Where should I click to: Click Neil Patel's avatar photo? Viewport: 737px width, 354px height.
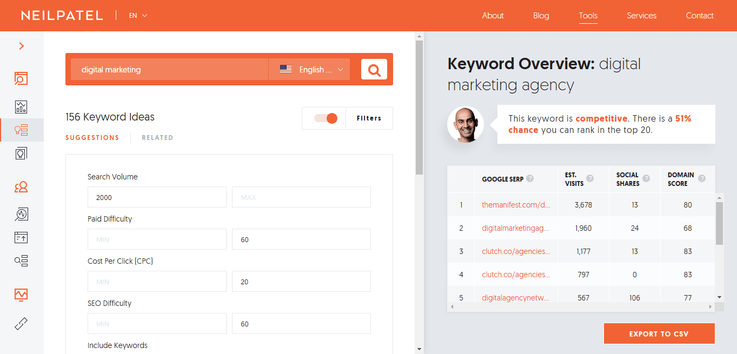point(466,124)
